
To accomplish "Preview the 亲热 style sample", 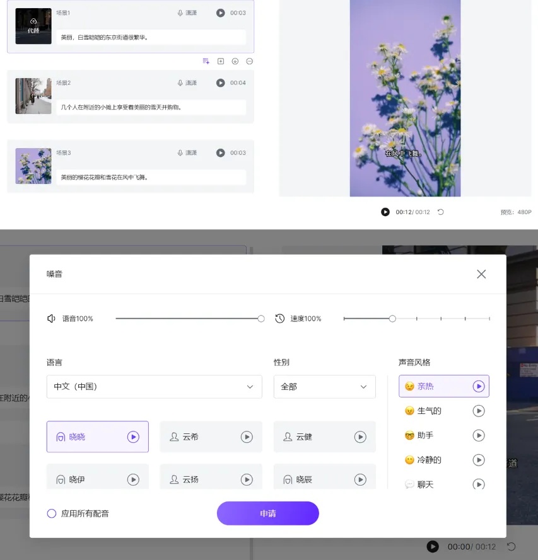I will [479, 386].
